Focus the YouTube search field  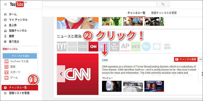(99, 4)
